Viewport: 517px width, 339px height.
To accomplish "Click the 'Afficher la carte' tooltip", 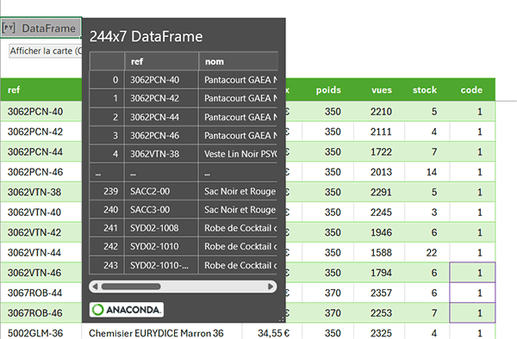I will pos(46,51).
